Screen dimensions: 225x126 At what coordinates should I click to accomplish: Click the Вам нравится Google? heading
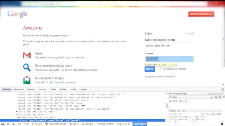pos(50,78)
